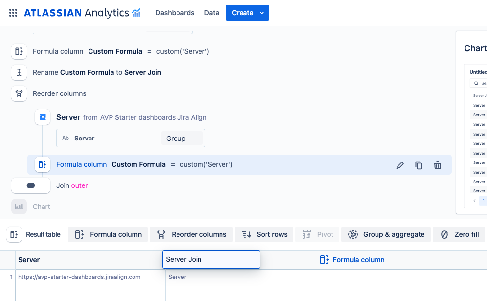Click the Server value cell in row 1

pyautogui.click(x=241, y=277)
